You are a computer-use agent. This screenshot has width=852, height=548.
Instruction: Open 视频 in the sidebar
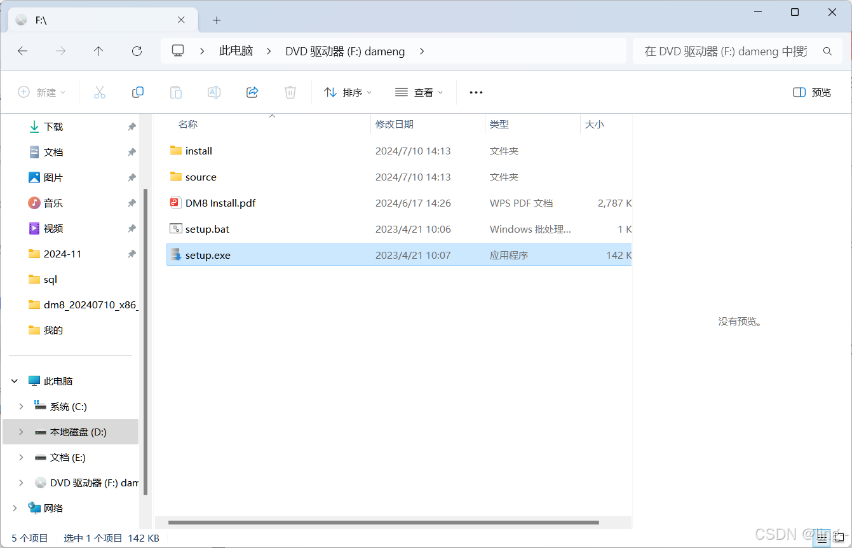(x=53, y=228)
